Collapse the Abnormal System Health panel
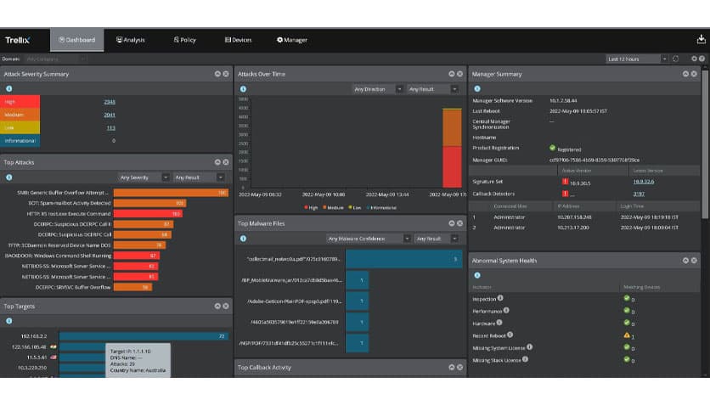Image resolution: width=710 pixels, height=411 pixels. (x=685, y=260)
